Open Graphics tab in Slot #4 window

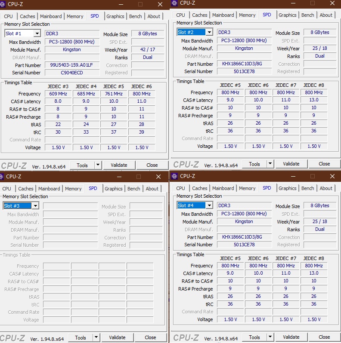click(x=288, y=188)
